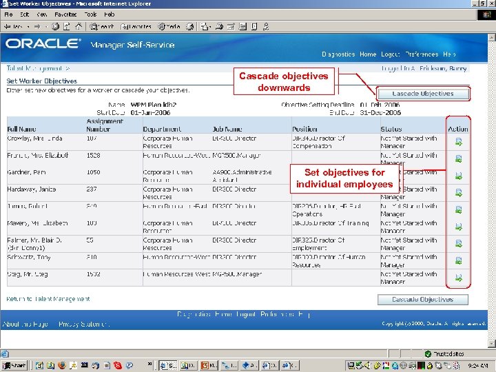Click the Edit page icon in the toolbar

pos(231,27)
